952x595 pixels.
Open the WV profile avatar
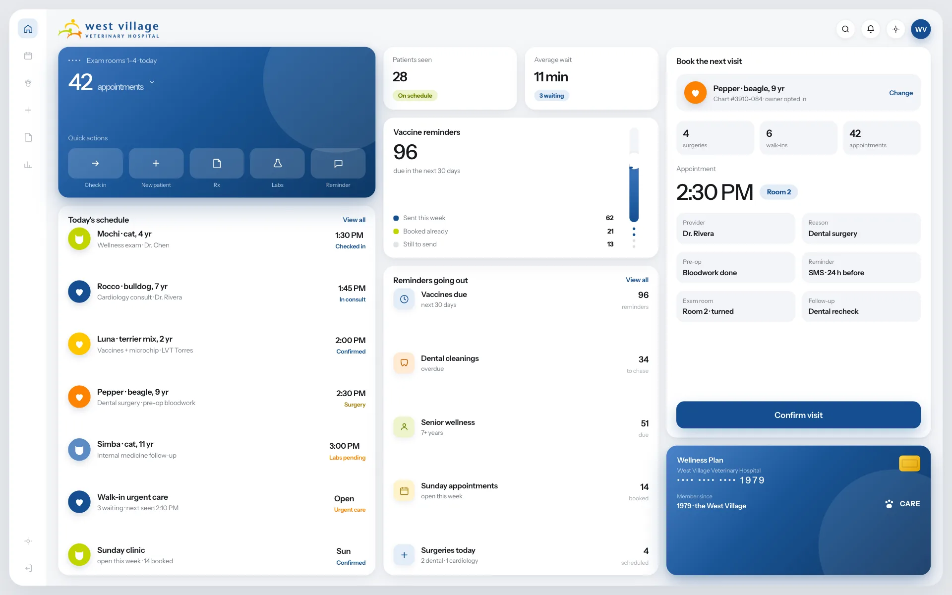[921, 29]
